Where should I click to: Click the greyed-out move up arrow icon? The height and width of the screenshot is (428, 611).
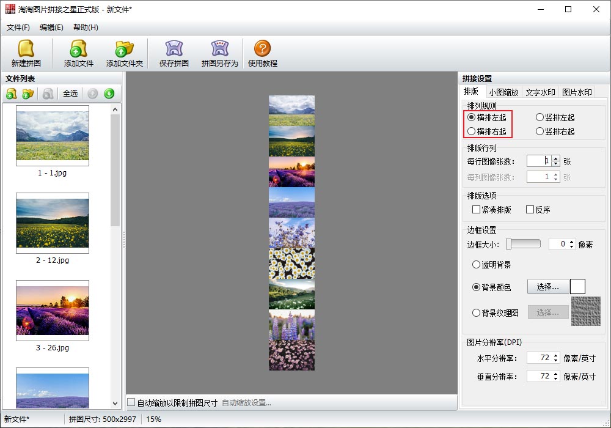tap(93, 94)
